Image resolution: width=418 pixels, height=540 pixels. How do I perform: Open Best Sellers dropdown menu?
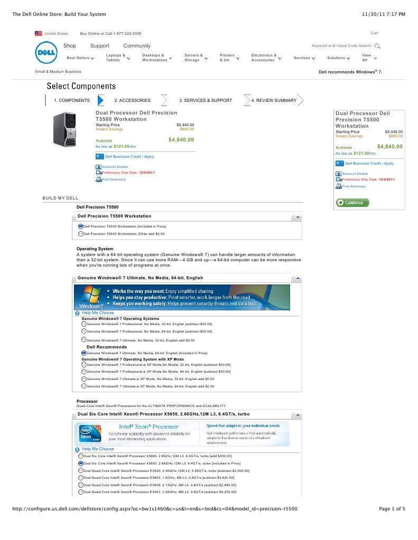tap(80, 58)
